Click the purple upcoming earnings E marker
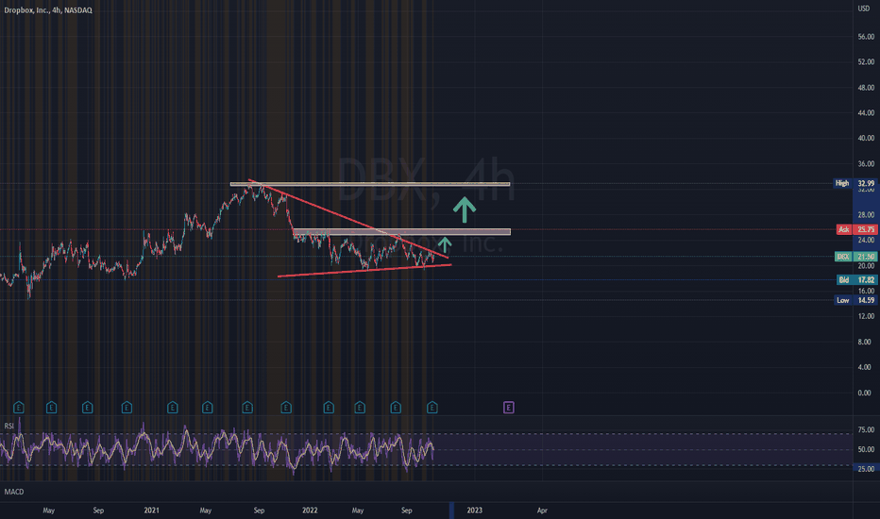 pos(509,408)
